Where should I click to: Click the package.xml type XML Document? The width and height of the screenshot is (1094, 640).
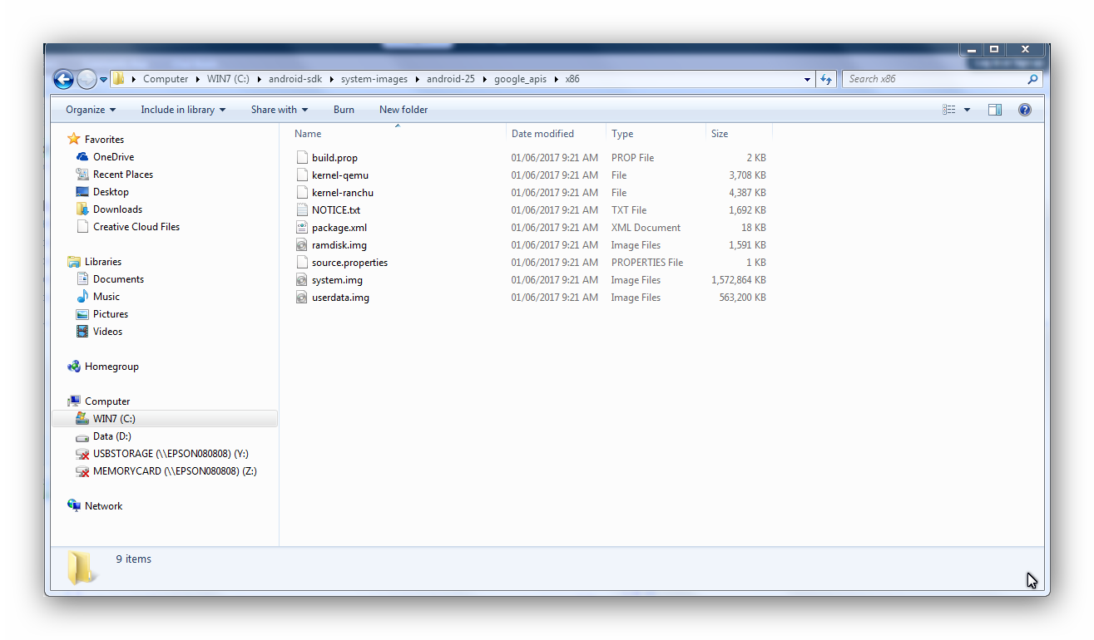[x=646, y=228]
